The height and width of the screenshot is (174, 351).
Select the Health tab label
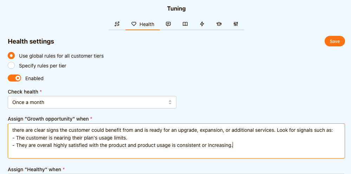pos(147,24)
